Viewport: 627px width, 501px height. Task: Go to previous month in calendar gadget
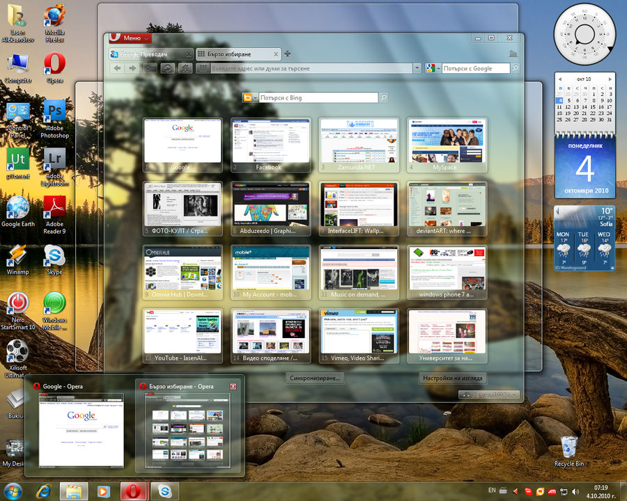tap(560, 79)
